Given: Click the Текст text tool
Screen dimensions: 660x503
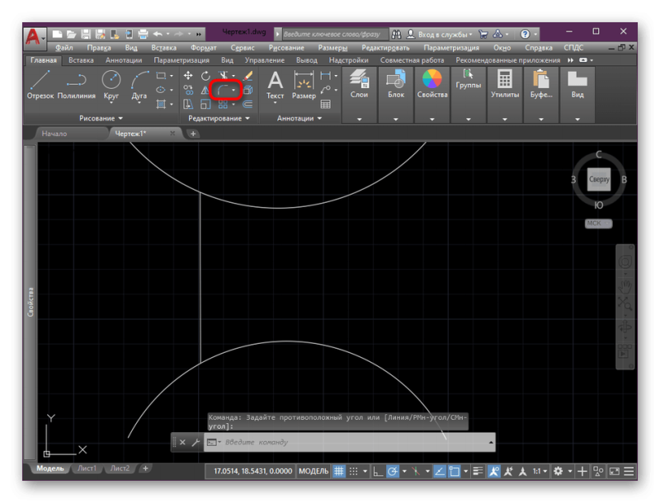Looking at the screenshot, I should [x=276, y=86].
